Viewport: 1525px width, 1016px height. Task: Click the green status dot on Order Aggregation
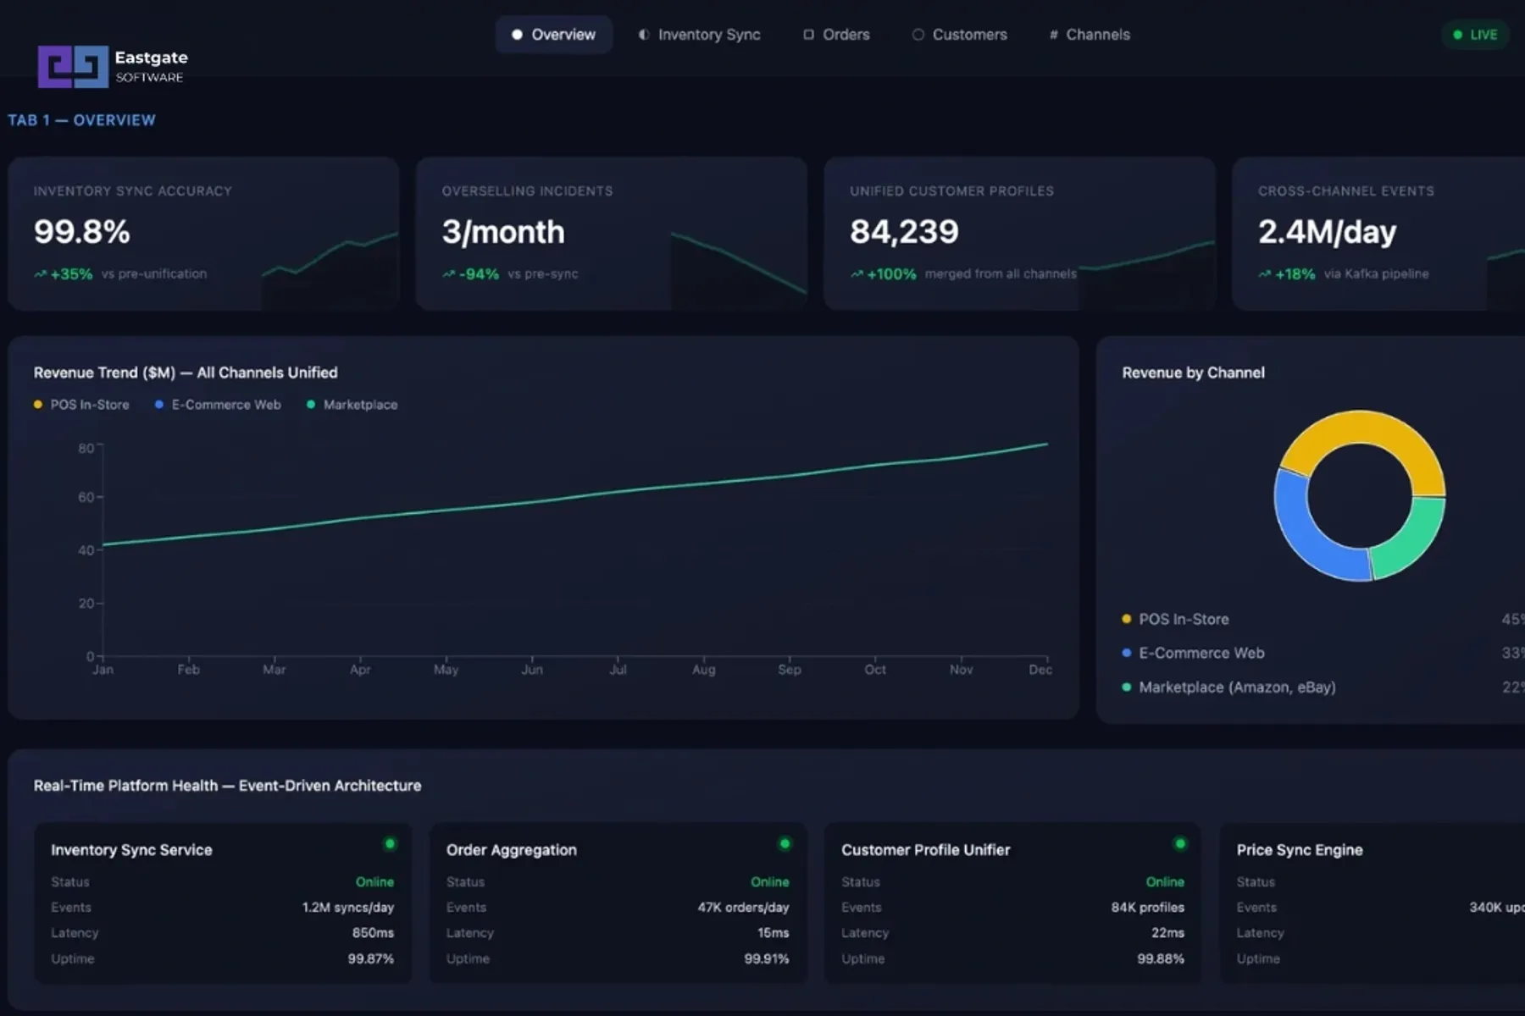785,843
